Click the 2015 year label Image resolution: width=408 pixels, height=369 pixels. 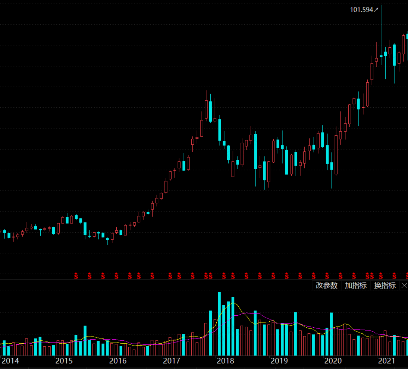coord(64,361)
